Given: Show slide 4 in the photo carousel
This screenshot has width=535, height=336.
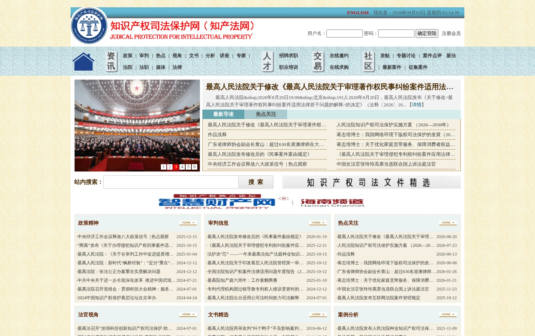Looking at the screenshot, I should click(182, 167).
